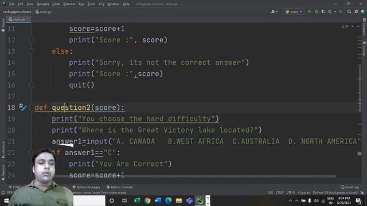Open Microsoft Teams from the taskbar
Viewport: 367px width, 206px height.
(x=189, y=201)
